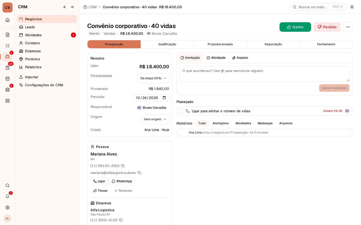
Task: Open the documents icon in left rail
Action: (8, 35)
